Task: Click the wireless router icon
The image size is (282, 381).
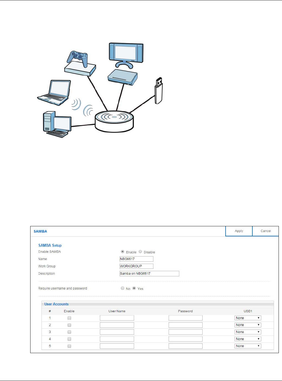Action: tap(115, 122)
